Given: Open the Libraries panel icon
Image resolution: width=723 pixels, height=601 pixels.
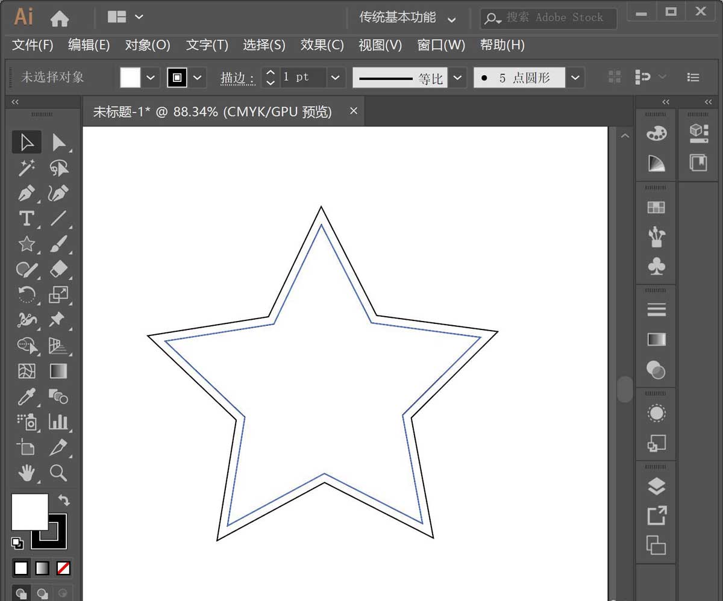Looking at the screenshot, I should pos(699,163).
